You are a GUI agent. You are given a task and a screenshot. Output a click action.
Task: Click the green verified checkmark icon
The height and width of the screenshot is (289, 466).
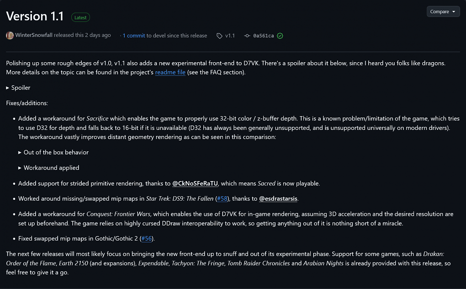[x=280, y=36]
